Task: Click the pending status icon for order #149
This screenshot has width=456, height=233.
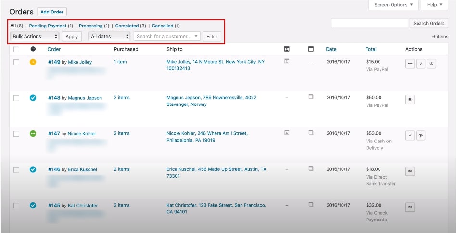Action: point(33,62)
